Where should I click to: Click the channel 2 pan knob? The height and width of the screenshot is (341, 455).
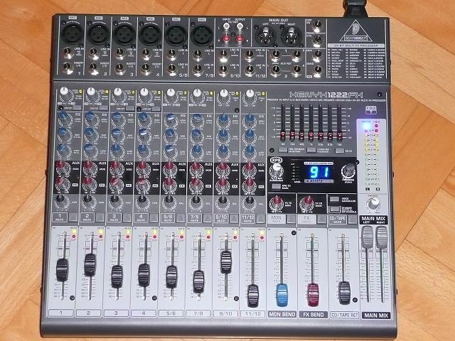click(87, 200)
